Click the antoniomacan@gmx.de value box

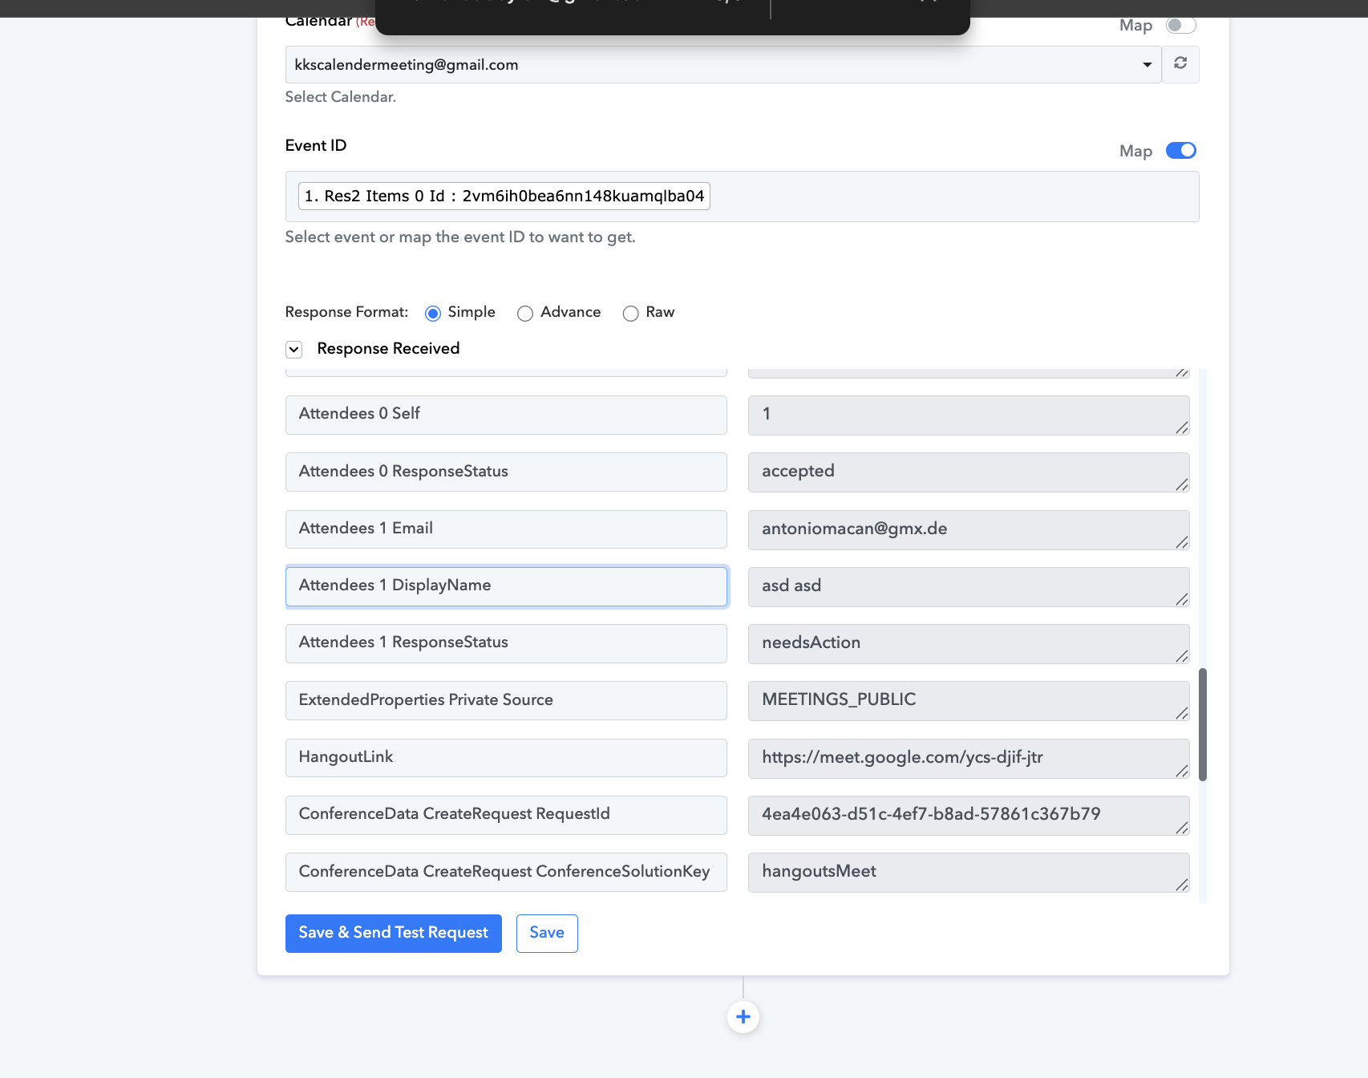(x=969, y=530)
